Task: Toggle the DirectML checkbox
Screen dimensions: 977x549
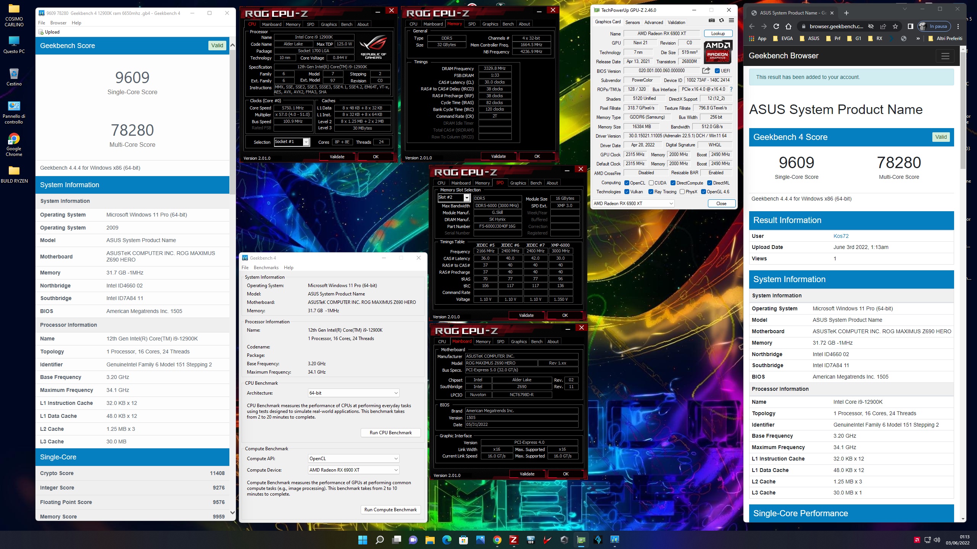Action: pyautogui.click(x=710, y=183)
